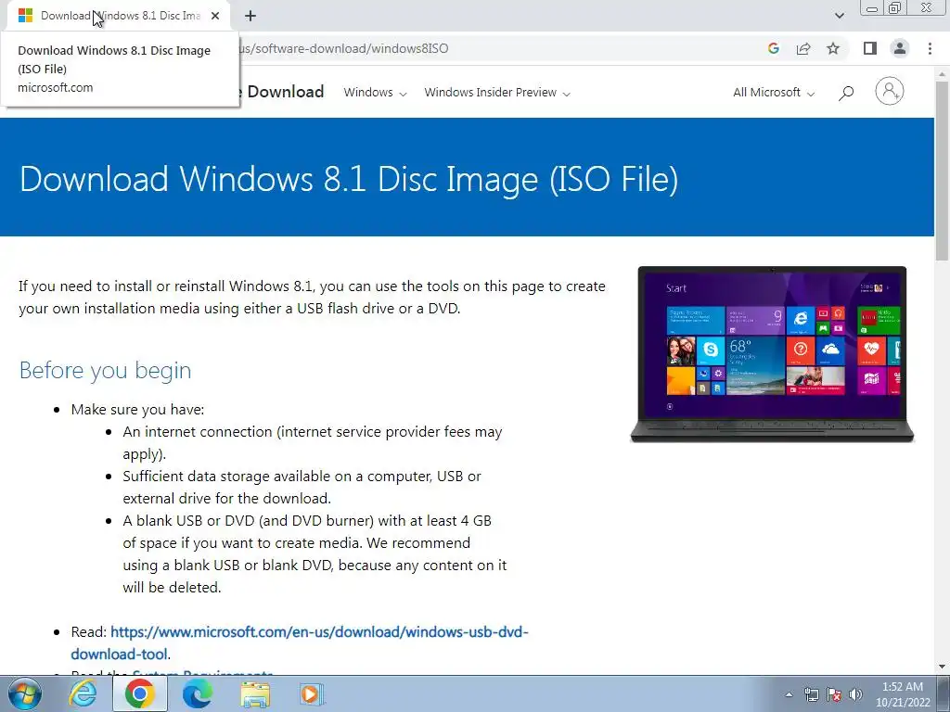Click the scrollbar down arrow

click(943, 667)
